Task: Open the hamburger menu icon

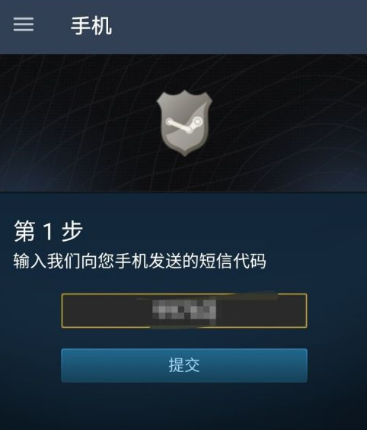Action: (24, 24)
